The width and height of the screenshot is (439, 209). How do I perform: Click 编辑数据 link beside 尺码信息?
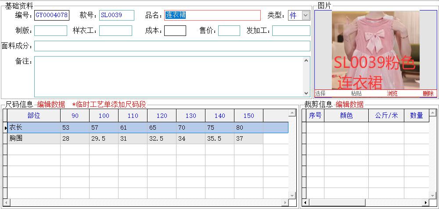coord(51,105)
